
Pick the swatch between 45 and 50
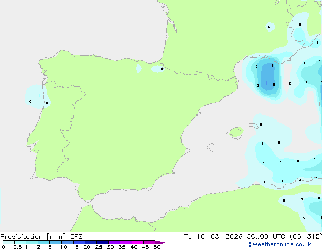(149, 242)
